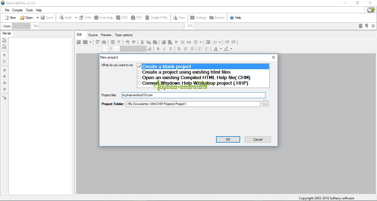Switch to the Preview tab
Screen dimensions: 377x201
coord(106,35)
